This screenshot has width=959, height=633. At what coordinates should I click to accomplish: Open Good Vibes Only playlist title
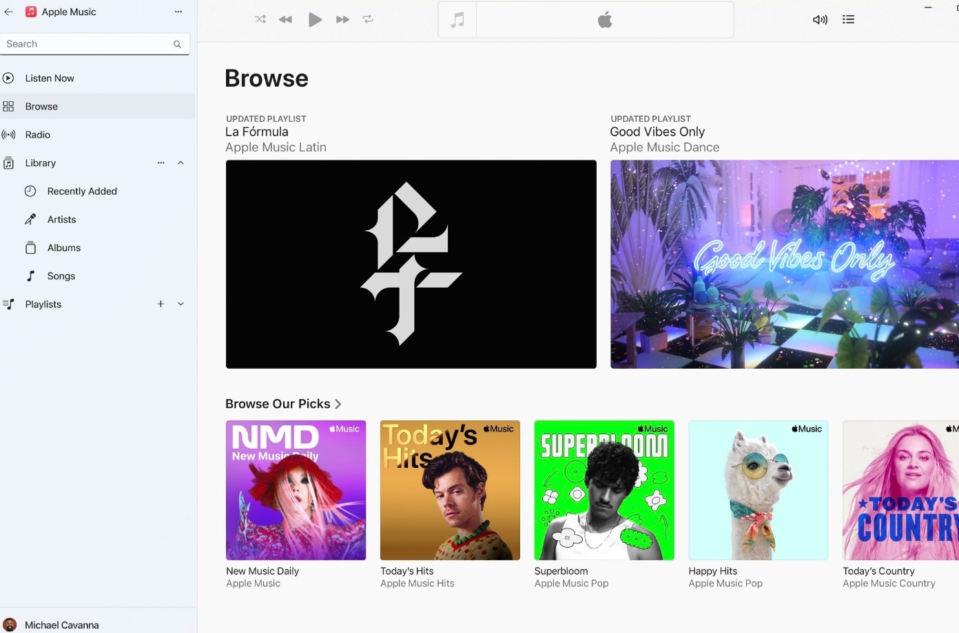(657, 131)
